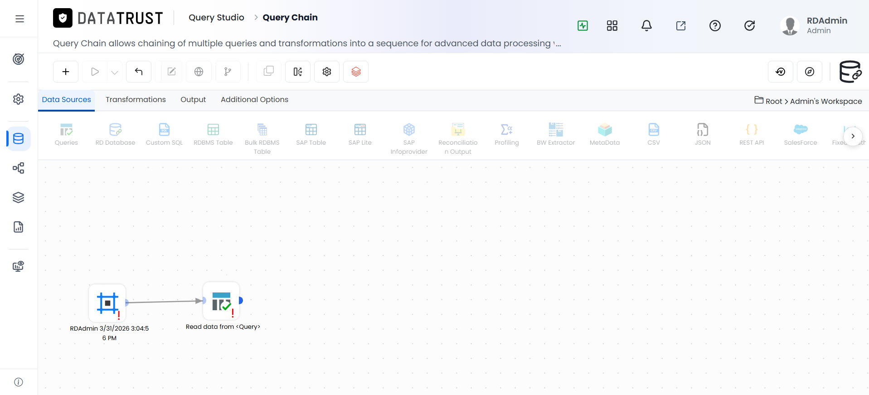The height and width of the screenshot is (395, 869).
Task: Select the RDBMS Table data source
Action: (x=213, y=135)
